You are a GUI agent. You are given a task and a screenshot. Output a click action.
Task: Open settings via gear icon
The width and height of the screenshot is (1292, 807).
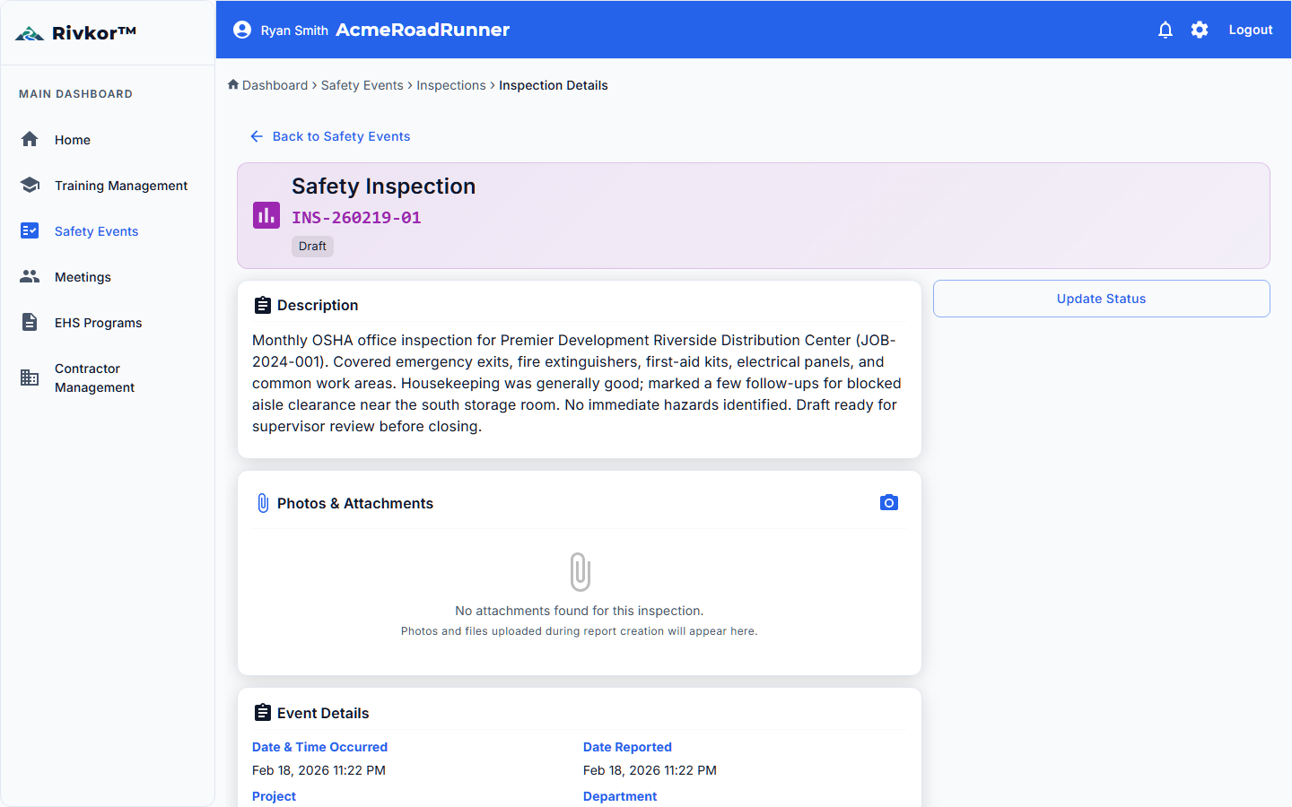pos(1200,30)
